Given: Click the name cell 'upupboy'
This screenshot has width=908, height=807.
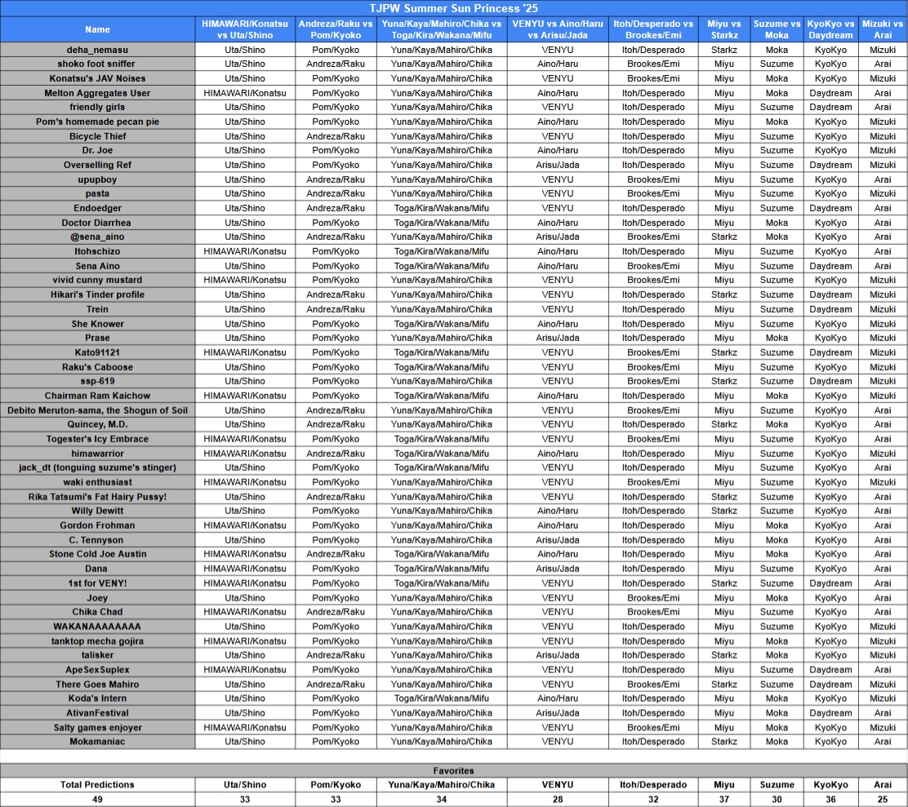Looking at the screenshot, I should (x=97, y=180).
